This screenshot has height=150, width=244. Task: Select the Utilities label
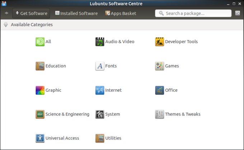pos(113,138)
